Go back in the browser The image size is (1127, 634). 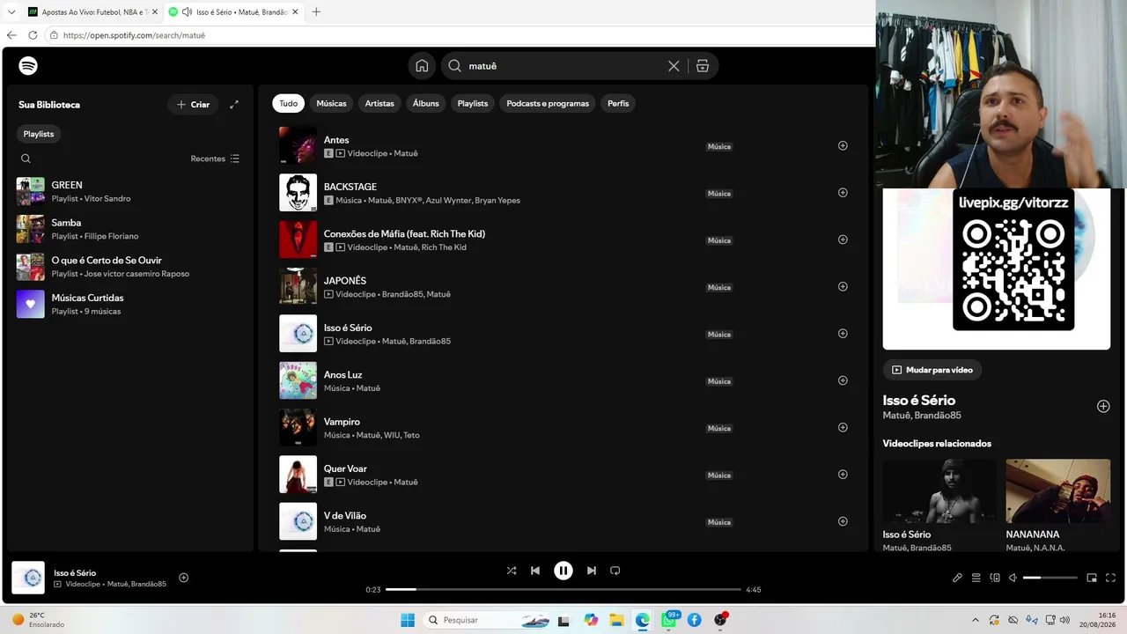tap(11, 35)
